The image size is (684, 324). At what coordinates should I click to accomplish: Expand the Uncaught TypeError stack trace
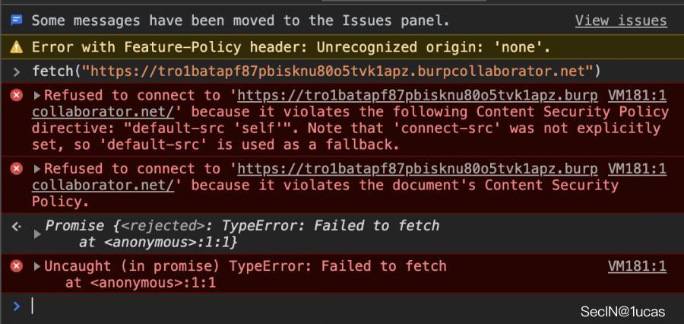pos(37,266)
